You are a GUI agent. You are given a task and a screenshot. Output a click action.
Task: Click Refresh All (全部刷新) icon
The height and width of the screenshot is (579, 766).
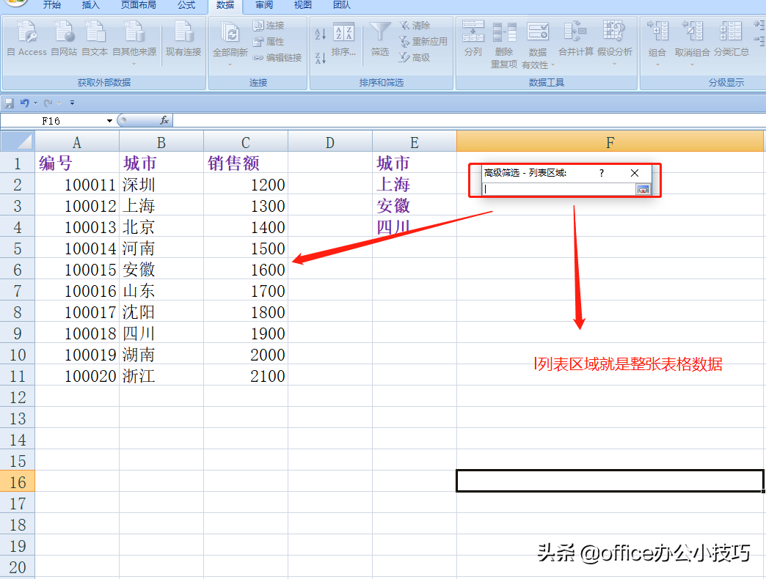pyautogui.click(x=230, y=32)
